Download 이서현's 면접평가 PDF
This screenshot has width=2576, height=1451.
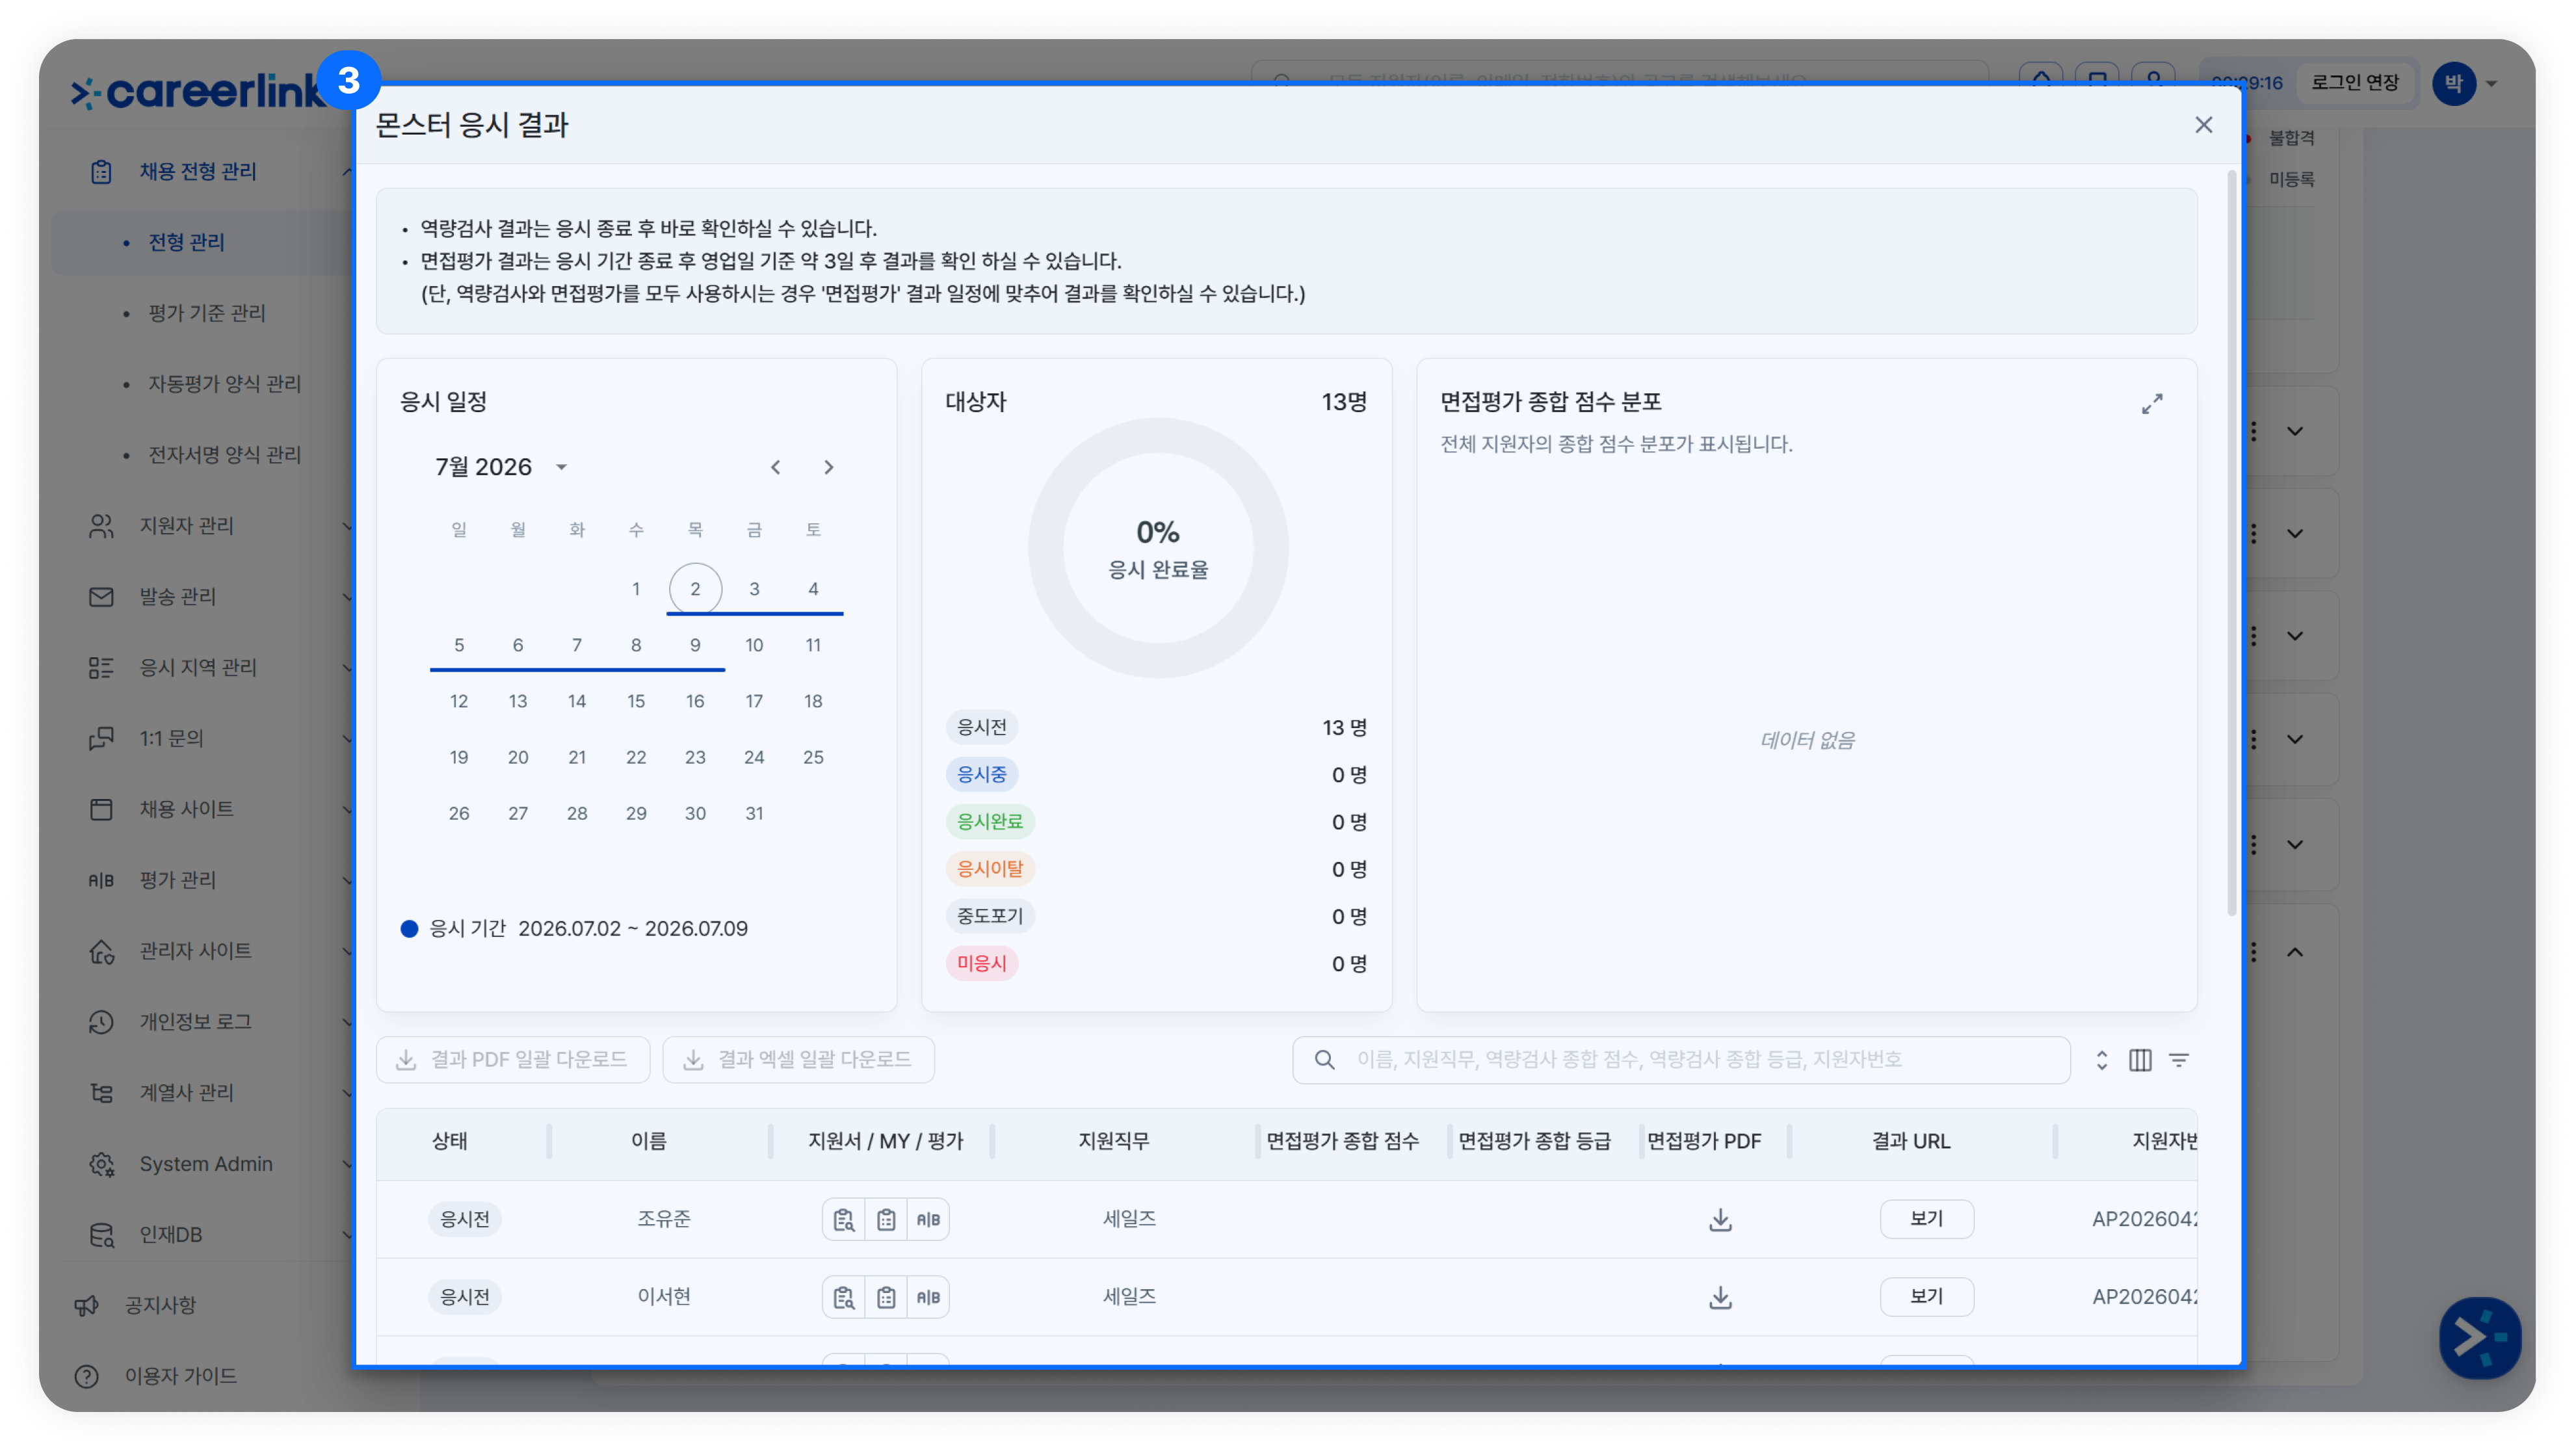tap(1720, 1297)
